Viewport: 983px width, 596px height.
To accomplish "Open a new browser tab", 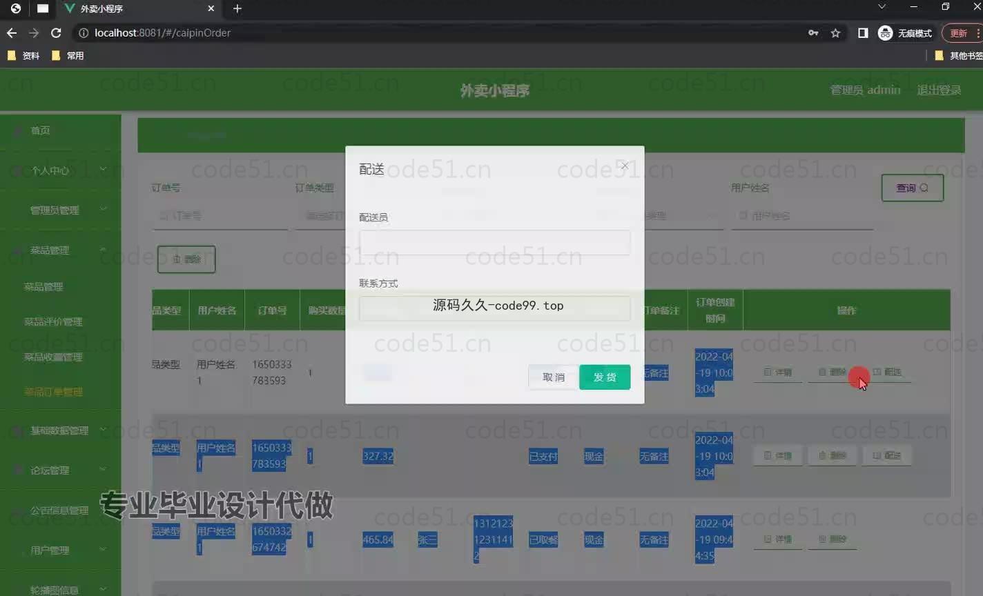I will tap(237, 8).
